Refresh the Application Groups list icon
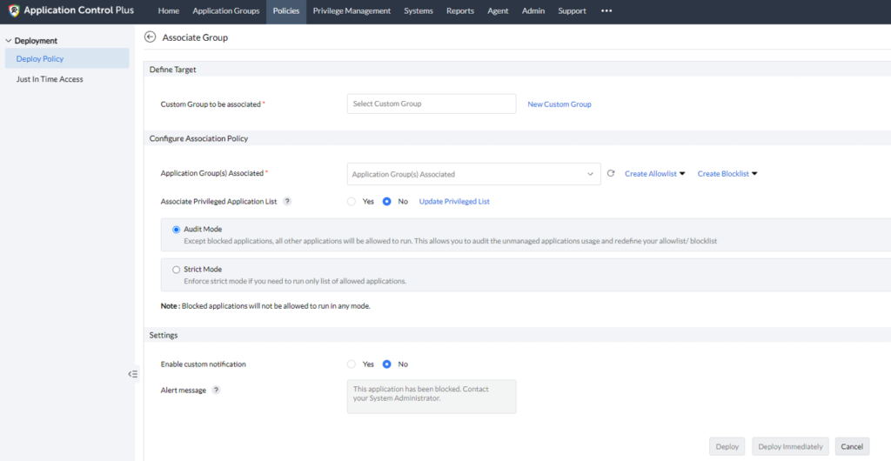The image size is (891, 461). [x=611, y=174]
